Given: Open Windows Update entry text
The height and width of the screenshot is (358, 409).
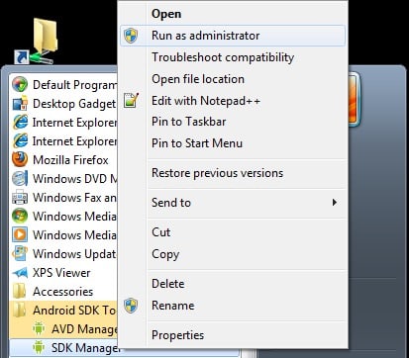Looking at the screenshot, I should [x=75, y=254].
